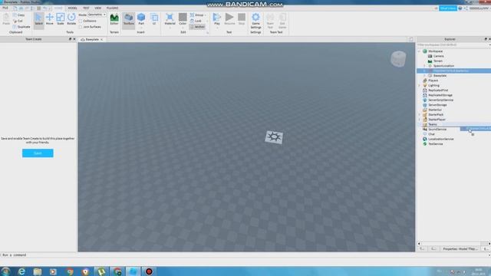Switch to the Properties tab below Explorer

tap(460, 248)
